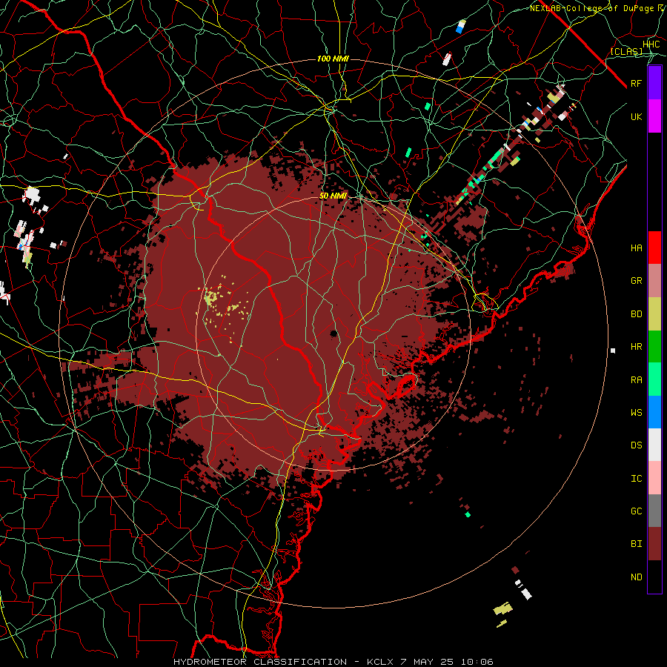Click the 7 MAY 25 date text
Image resolution: width=667 pixels, height=667 pixels.
point(428,662)
